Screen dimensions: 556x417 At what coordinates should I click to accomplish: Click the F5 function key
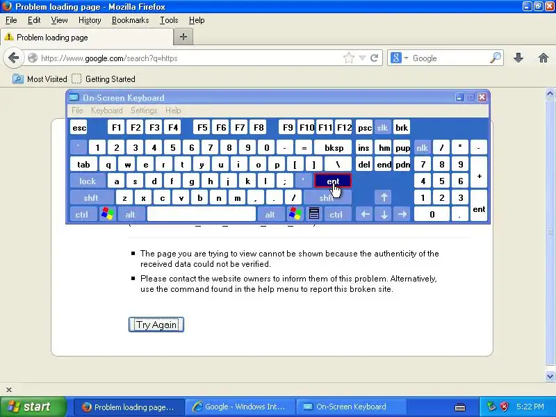[202, 128]
